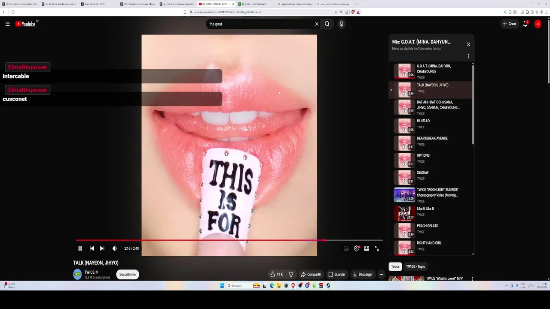Image resolution: width=550 pixels, height=309 pixels.
Task: Mute the video volume
Action: 114,248
